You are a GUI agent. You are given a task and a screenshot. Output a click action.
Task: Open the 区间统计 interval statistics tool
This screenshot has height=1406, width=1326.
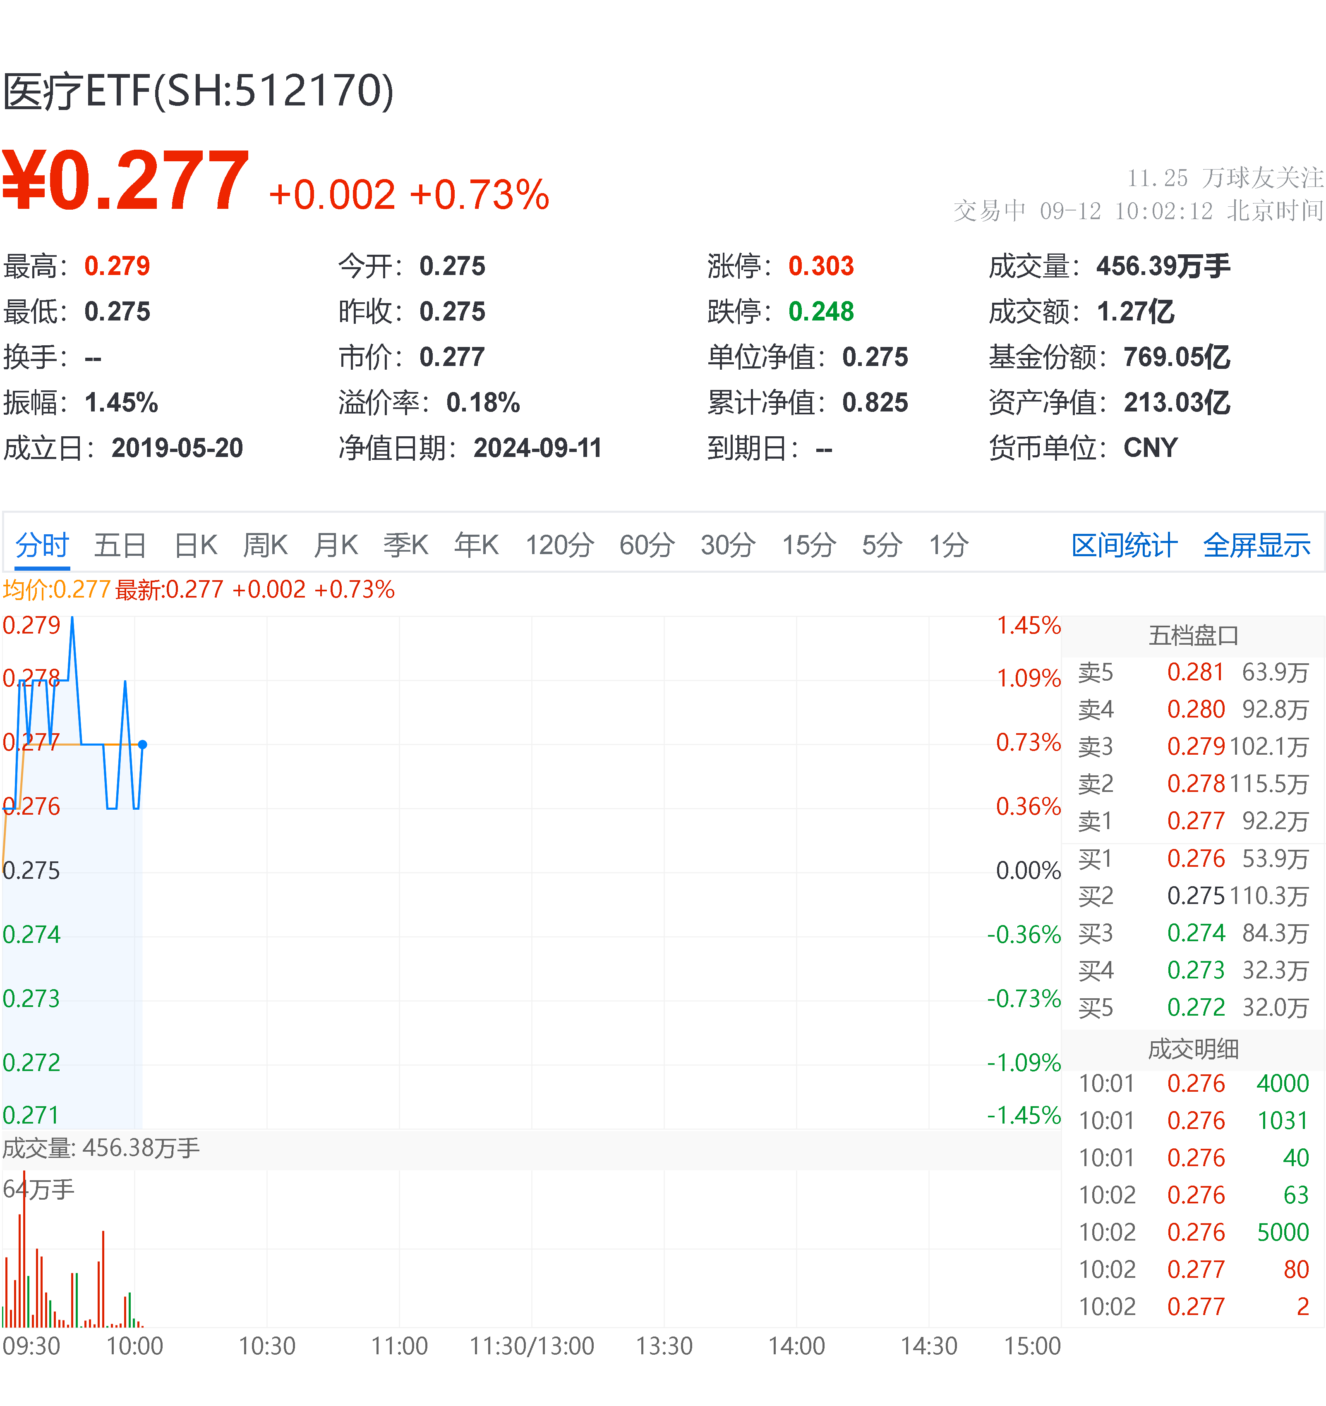[1123, 545]
